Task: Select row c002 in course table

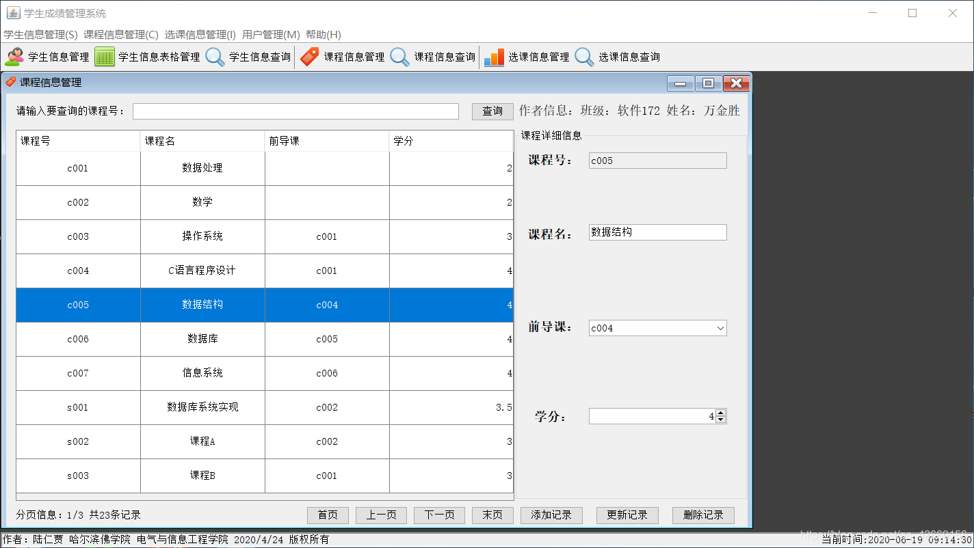Action: click(265, 202)
